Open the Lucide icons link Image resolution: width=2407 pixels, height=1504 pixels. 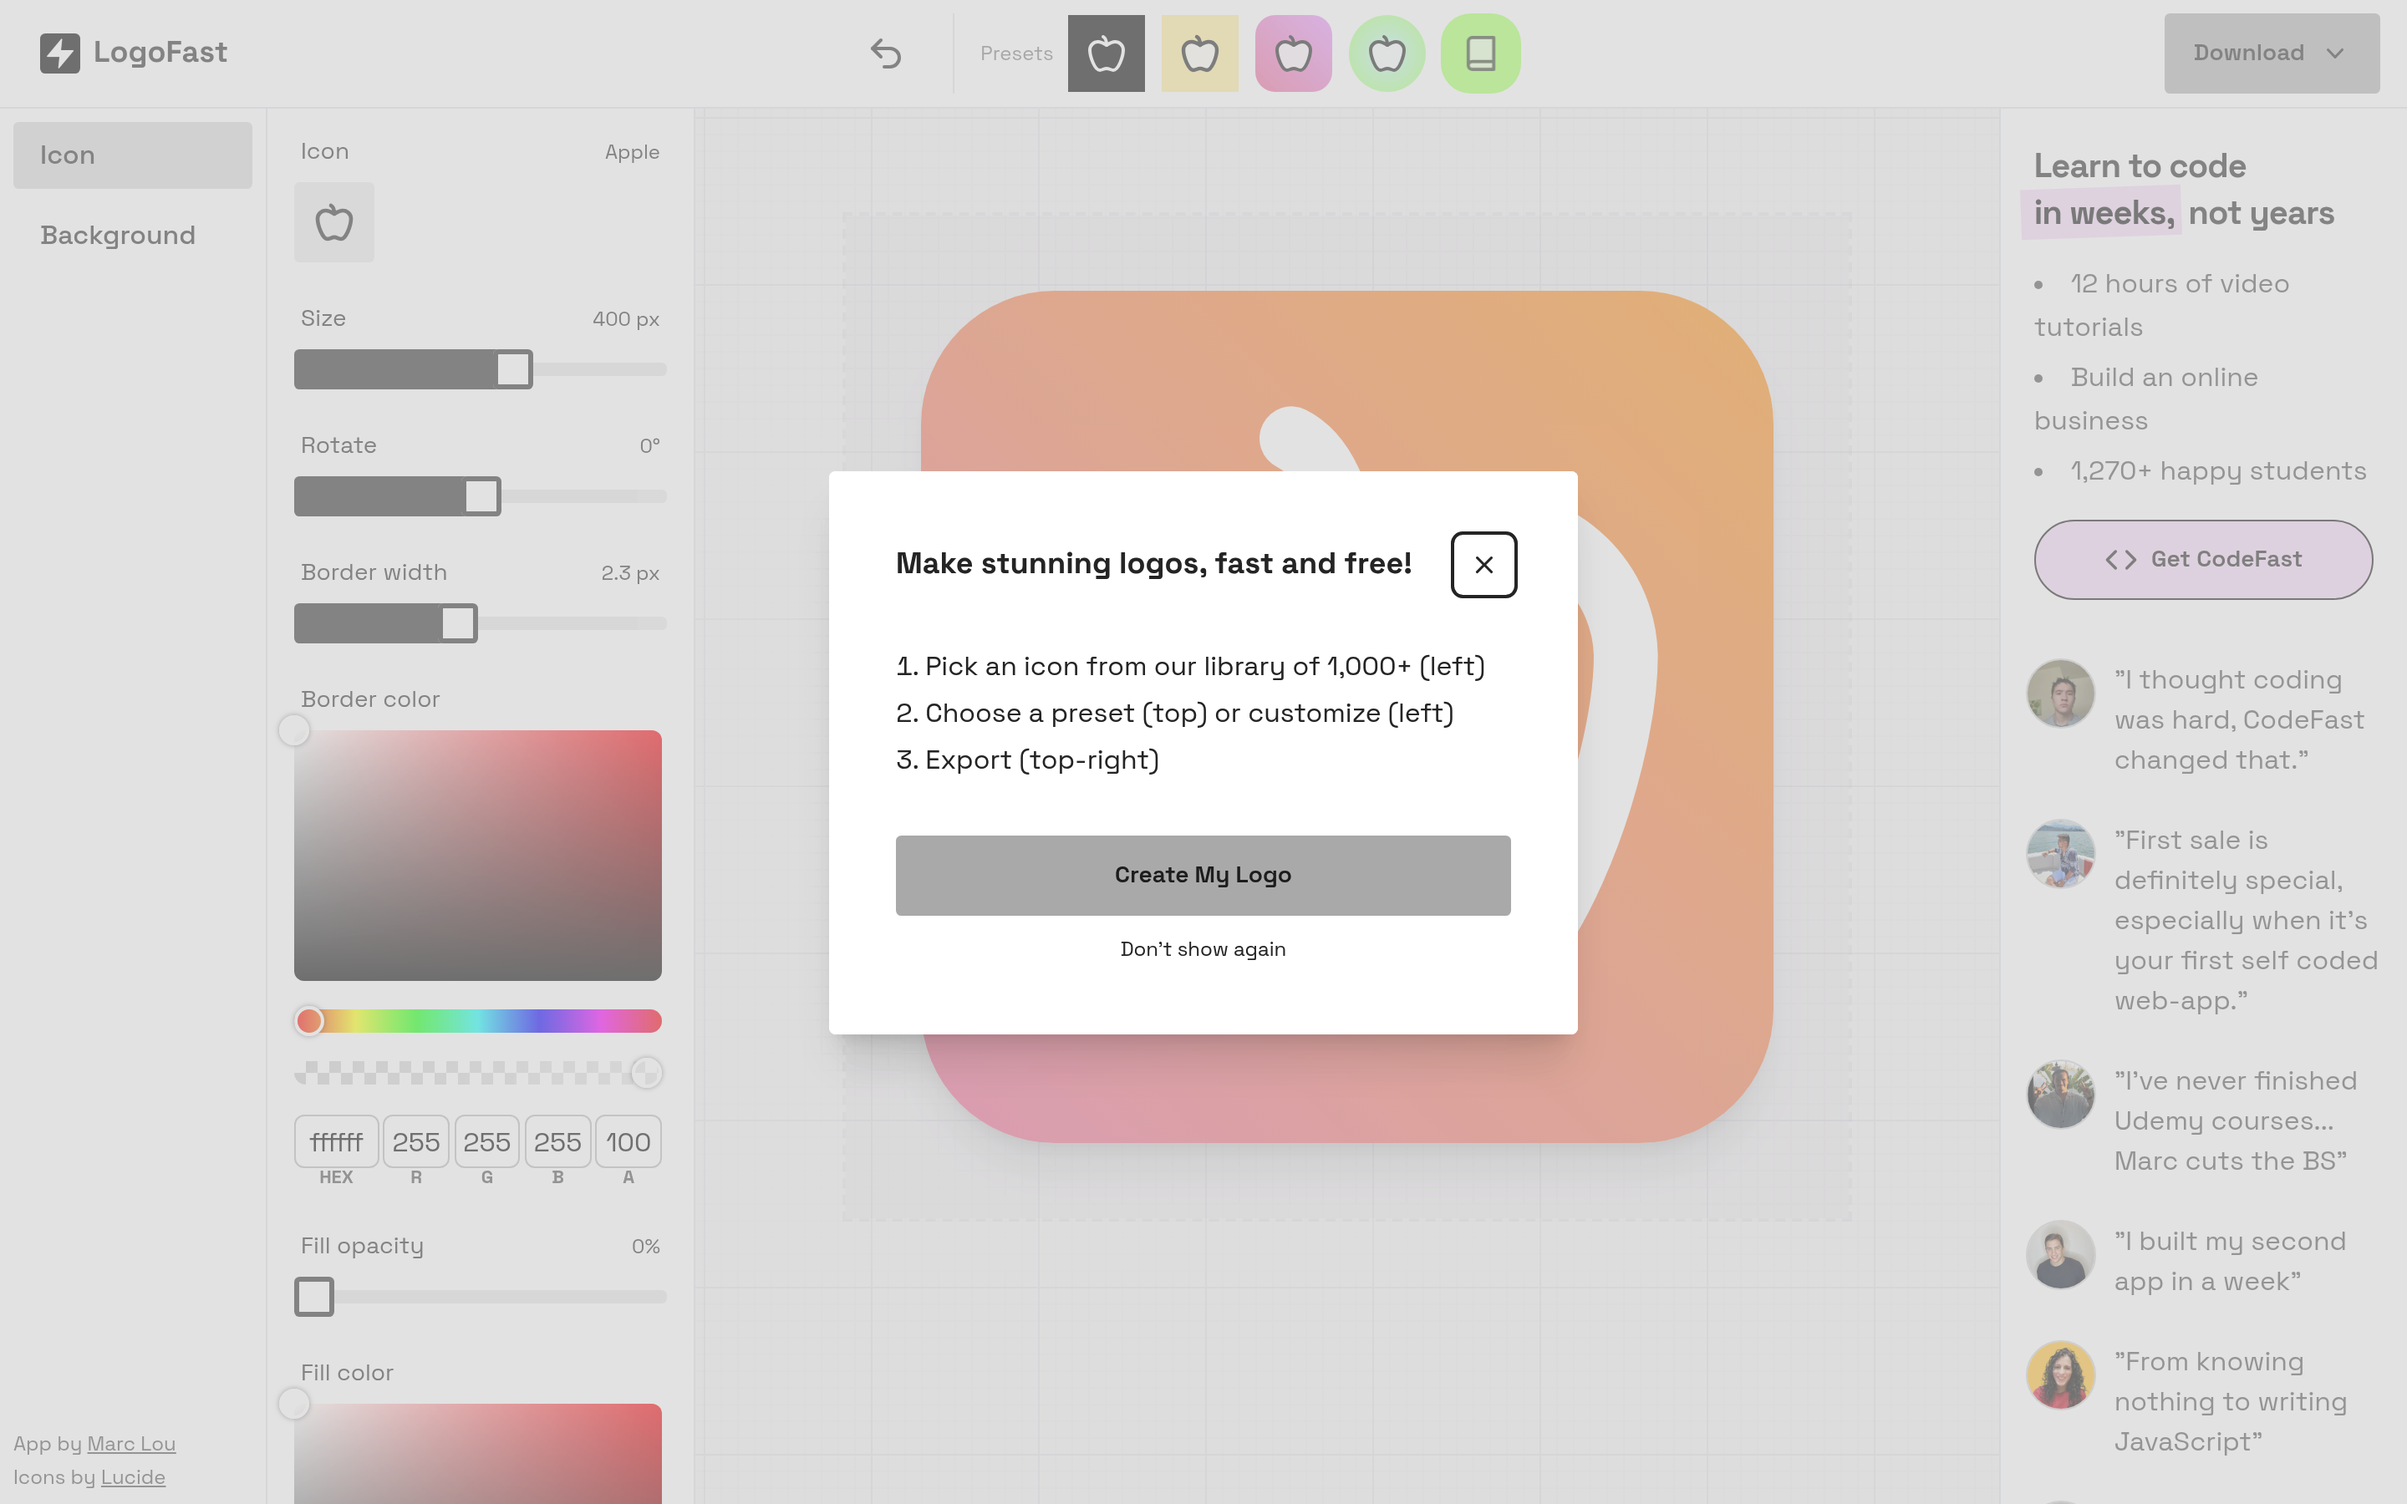click(x=132, y=1477)
